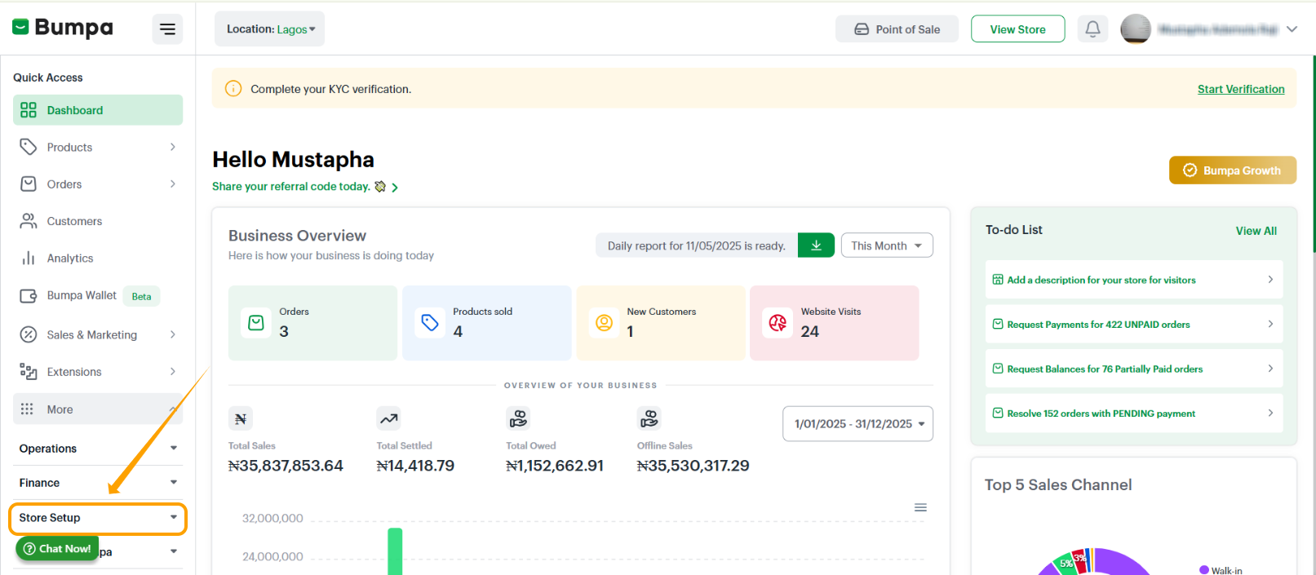Open Analytics page
The image size is (1316, 575).
click(x=98, y=258)
